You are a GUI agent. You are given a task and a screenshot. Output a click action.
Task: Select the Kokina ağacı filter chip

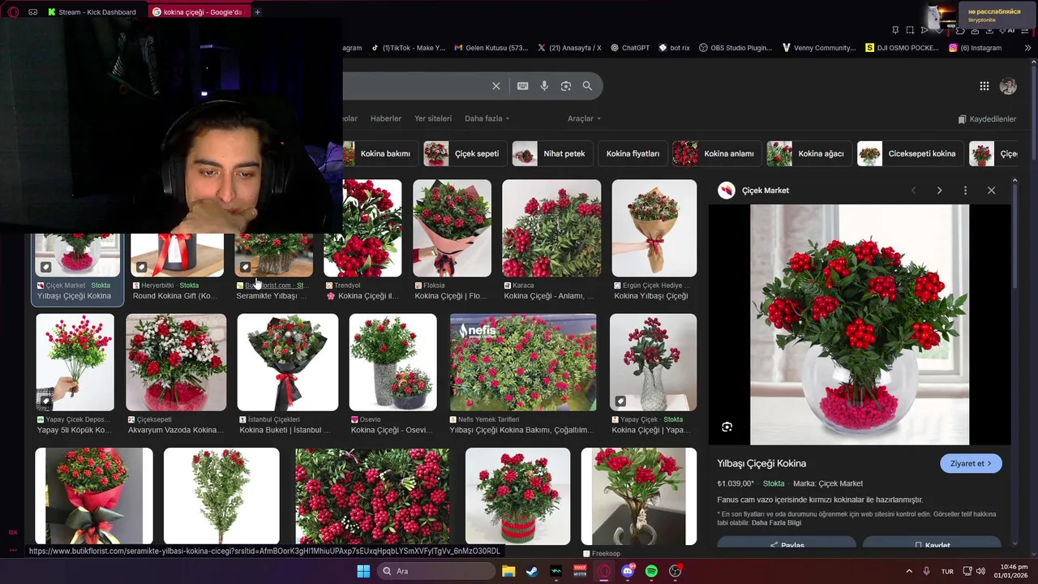[x=809, y=153]
